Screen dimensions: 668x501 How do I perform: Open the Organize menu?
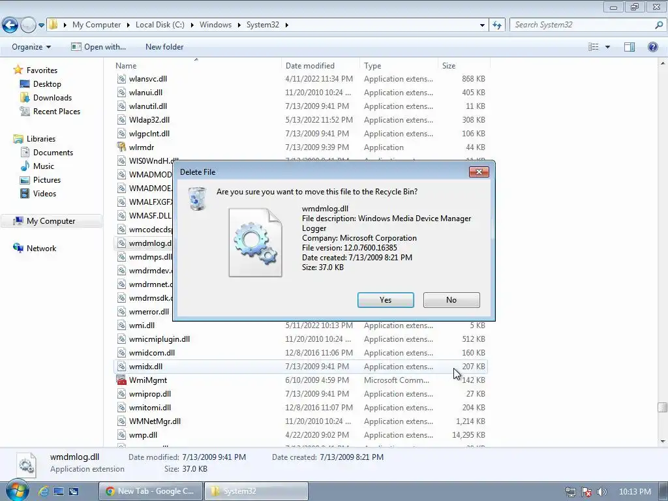[31, 47]
